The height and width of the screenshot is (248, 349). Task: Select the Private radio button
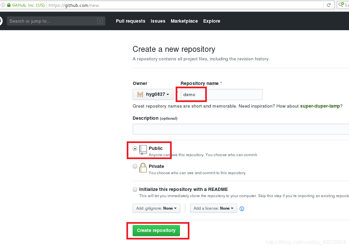[135, 166]
